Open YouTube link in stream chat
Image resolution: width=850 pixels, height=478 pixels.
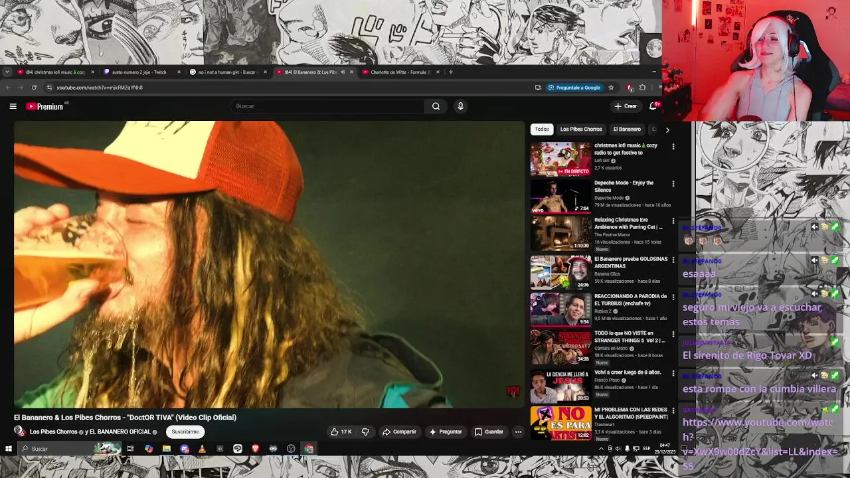point(760,444)
